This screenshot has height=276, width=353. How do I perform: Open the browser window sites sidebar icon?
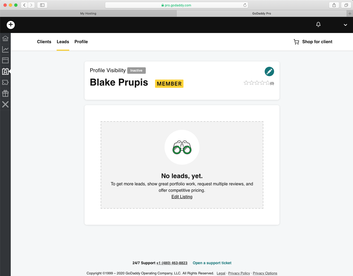point(5,60)
